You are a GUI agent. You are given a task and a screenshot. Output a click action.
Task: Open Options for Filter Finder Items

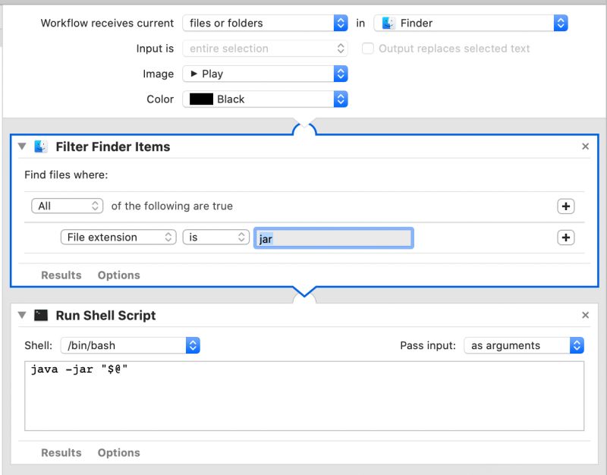[119, 275]
